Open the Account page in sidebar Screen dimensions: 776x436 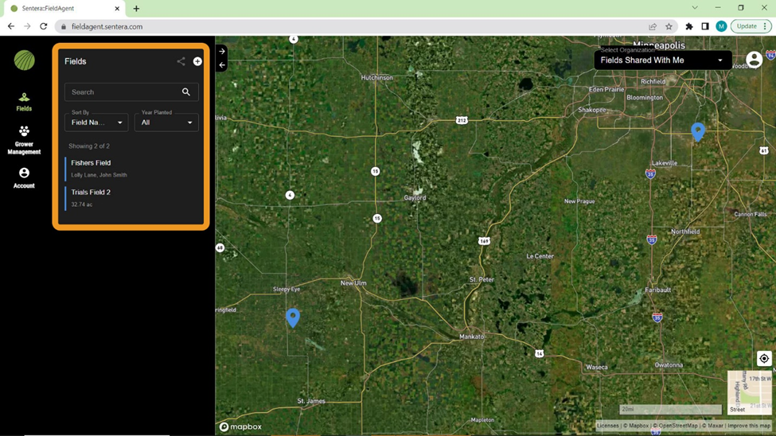tap(24, 177)
